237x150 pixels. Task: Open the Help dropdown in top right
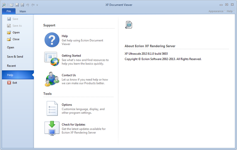[x=231, y=11]
